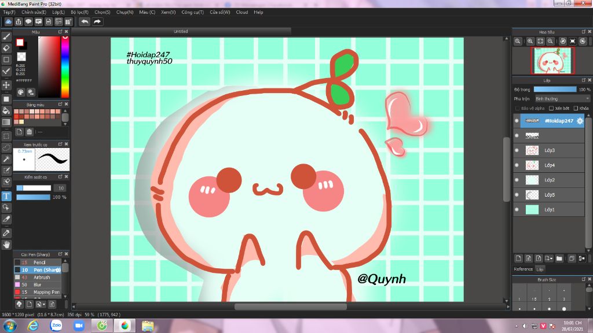Add layer folder icon in layers panel
Image resolution: width=593 pixels, height=333 pixels.
(559, 258)
